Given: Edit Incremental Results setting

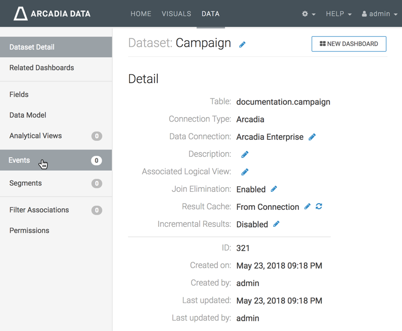Looking at the screenshot, I should (x=277, y=224).
